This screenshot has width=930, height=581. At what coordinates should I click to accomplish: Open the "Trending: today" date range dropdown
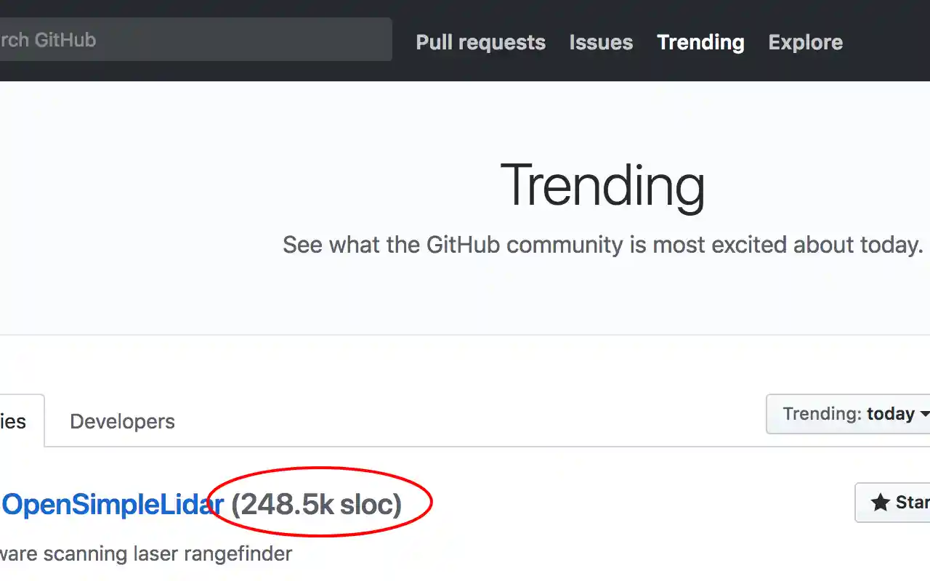click(x=848, y=414)
